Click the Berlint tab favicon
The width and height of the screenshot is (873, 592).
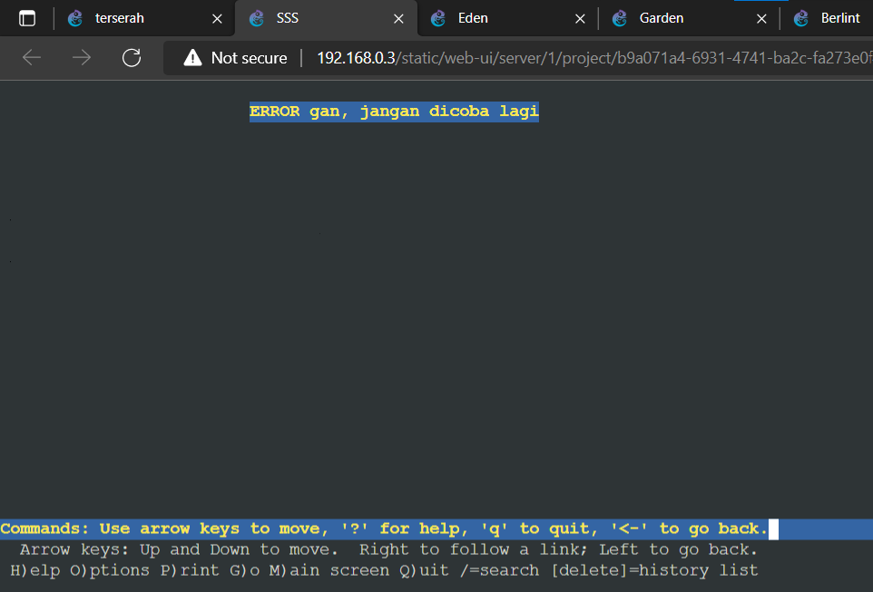point(801,17)
